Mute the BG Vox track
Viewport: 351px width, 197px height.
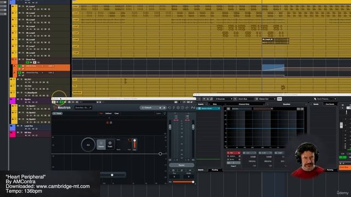tap(18, 132)
